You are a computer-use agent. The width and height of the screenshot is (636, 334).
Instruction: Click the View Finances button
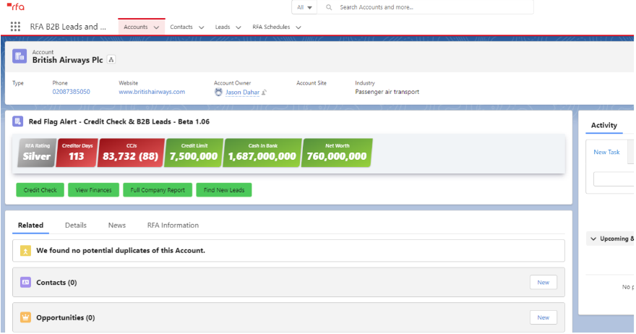tap(93, 190)
